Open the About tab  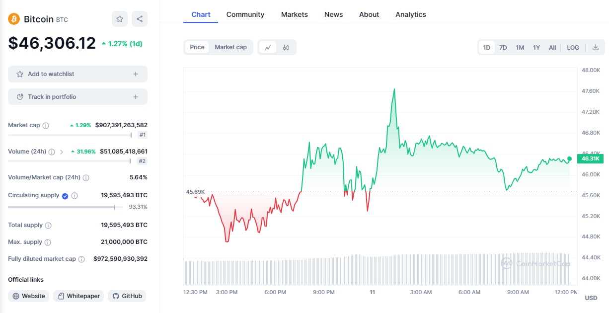coord(369,14)
